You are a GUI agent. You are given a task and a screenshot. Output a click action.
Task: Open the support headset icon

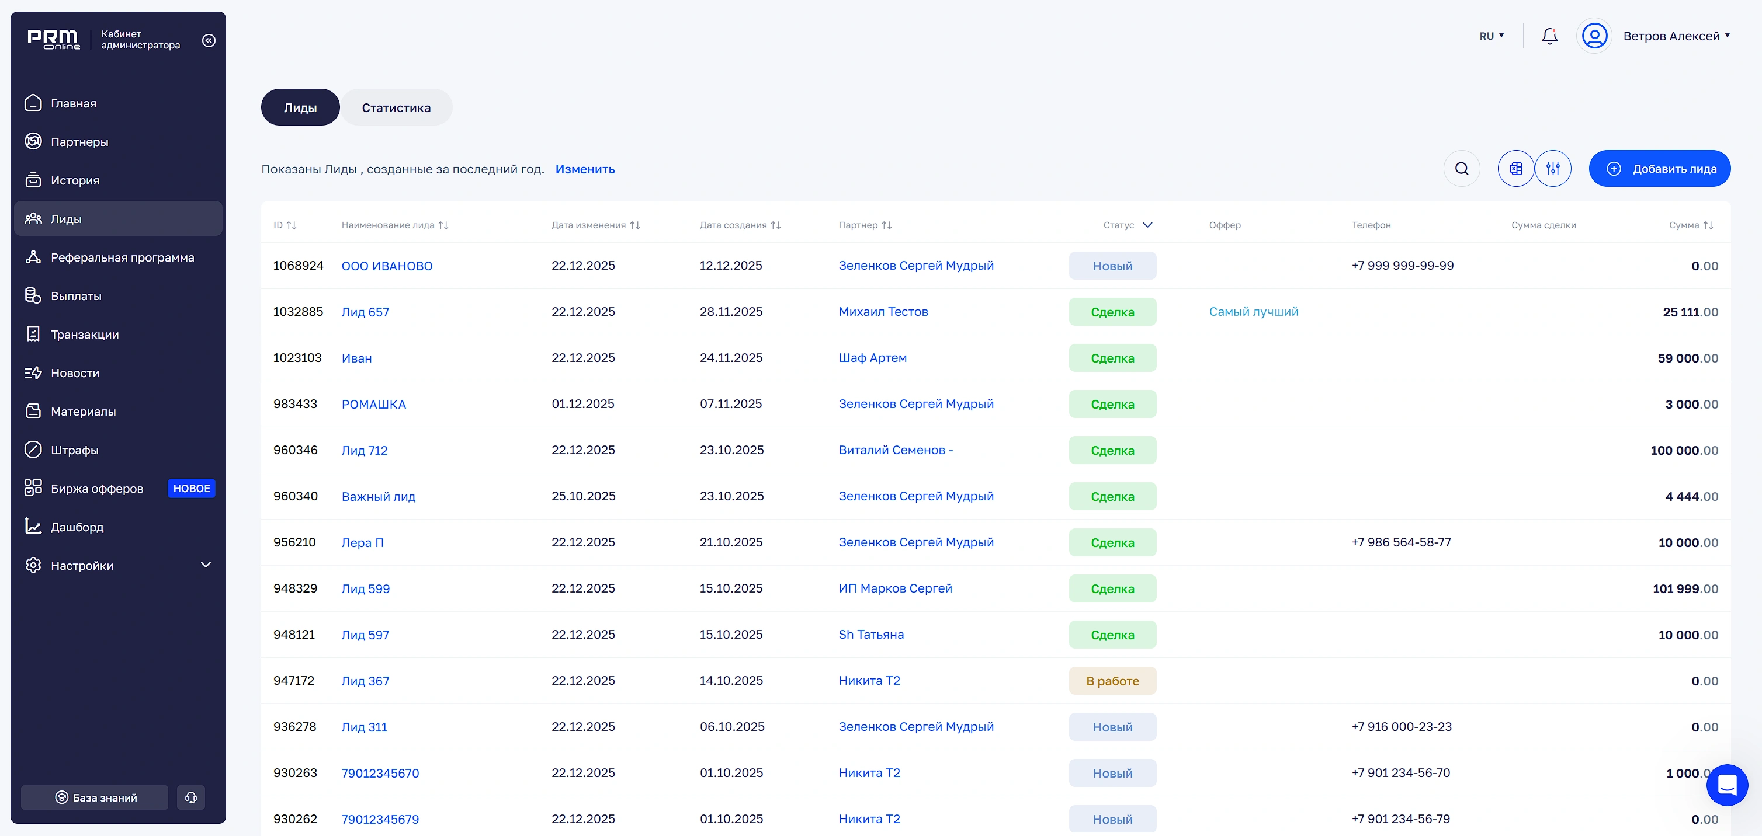pos(191,797)
